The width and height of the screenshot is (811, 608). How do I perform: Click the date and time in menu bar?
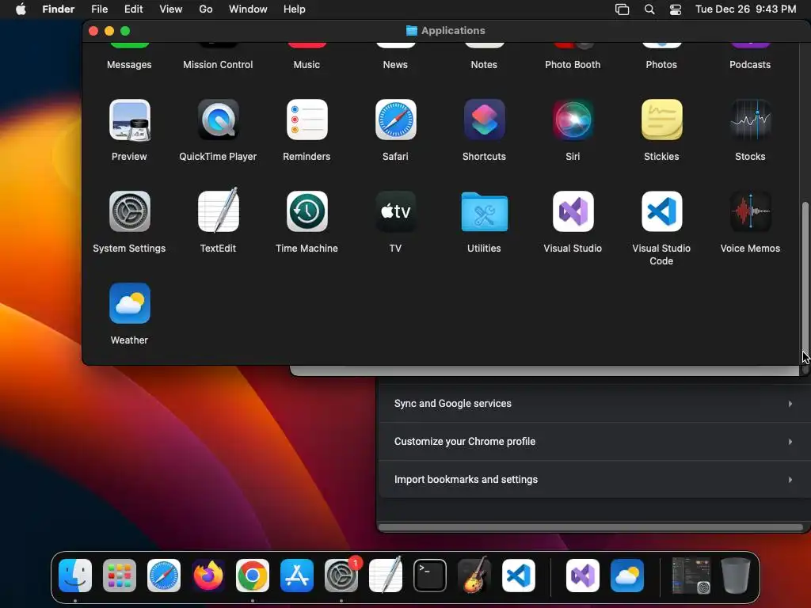(746, 9)
